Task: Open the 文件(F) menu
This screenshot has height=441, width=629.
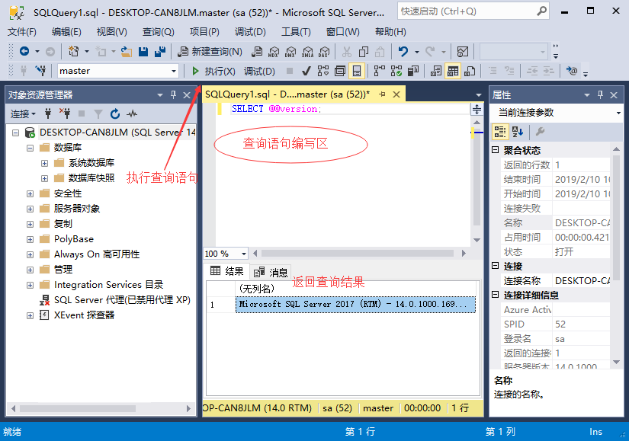Action: pyautogui.click(x=22, y=32)
